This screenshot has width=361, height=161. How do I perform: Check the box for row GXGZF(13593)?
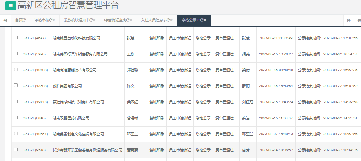tap(16, 85)
